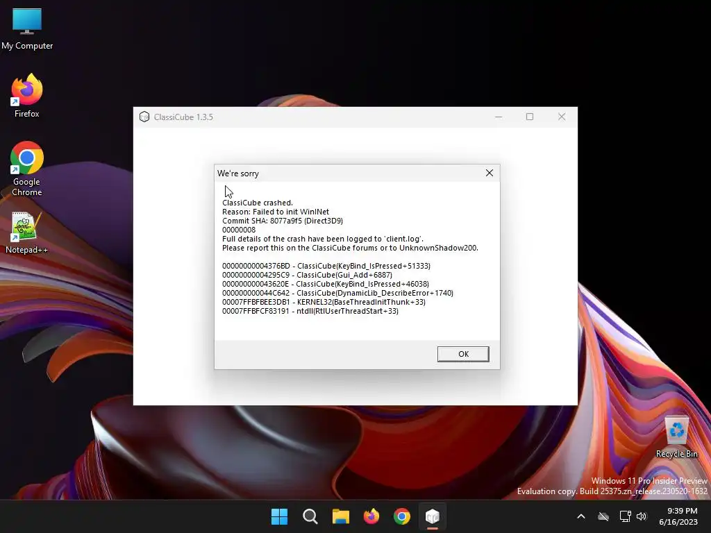Click the OneDrive cloud tray icon
The image size is (711, 533).
pos(603,516)
